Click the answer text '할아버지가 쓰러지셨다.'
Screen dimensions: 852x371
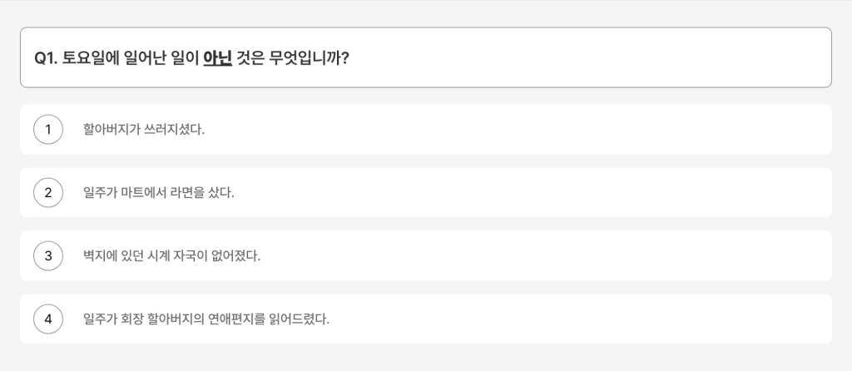pos(144,129)
